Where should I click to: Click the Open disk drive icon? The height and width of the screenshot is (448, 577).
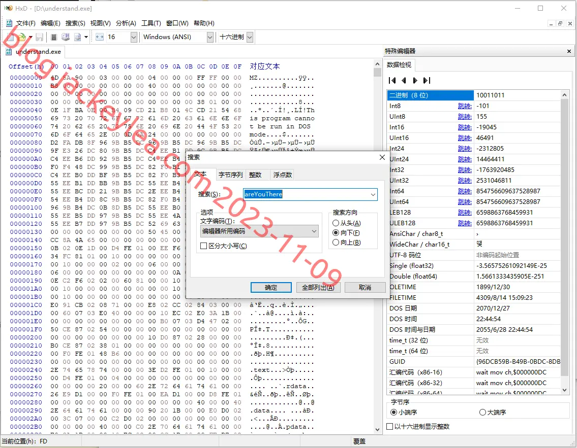(66, 37)
